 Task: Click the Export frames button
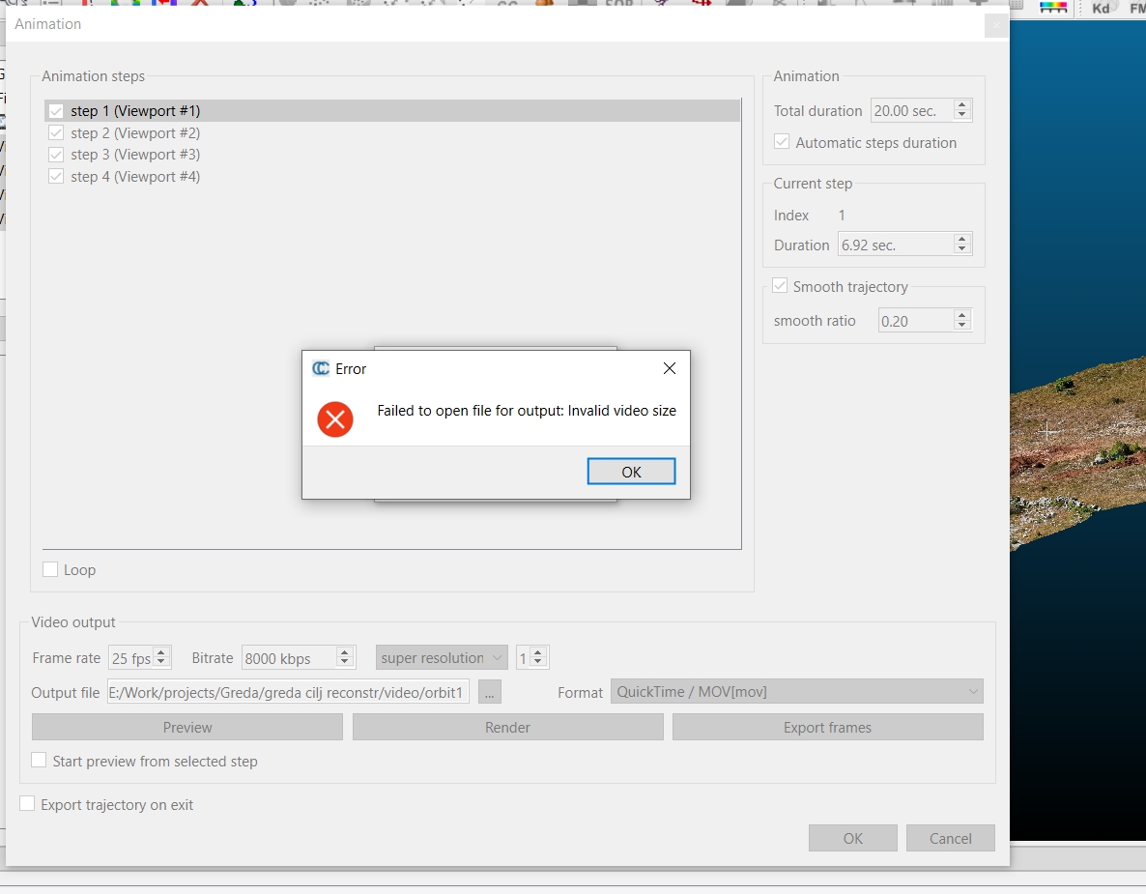point(827,728)
